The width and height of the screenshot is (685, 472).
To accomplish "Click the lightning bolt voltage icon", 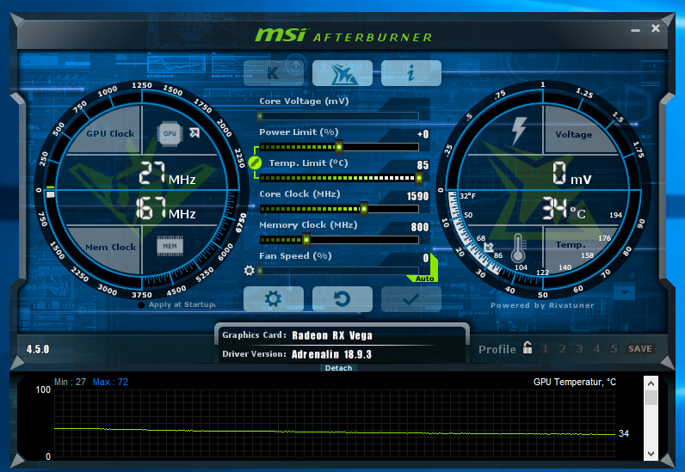I will (x=519, y=131).
